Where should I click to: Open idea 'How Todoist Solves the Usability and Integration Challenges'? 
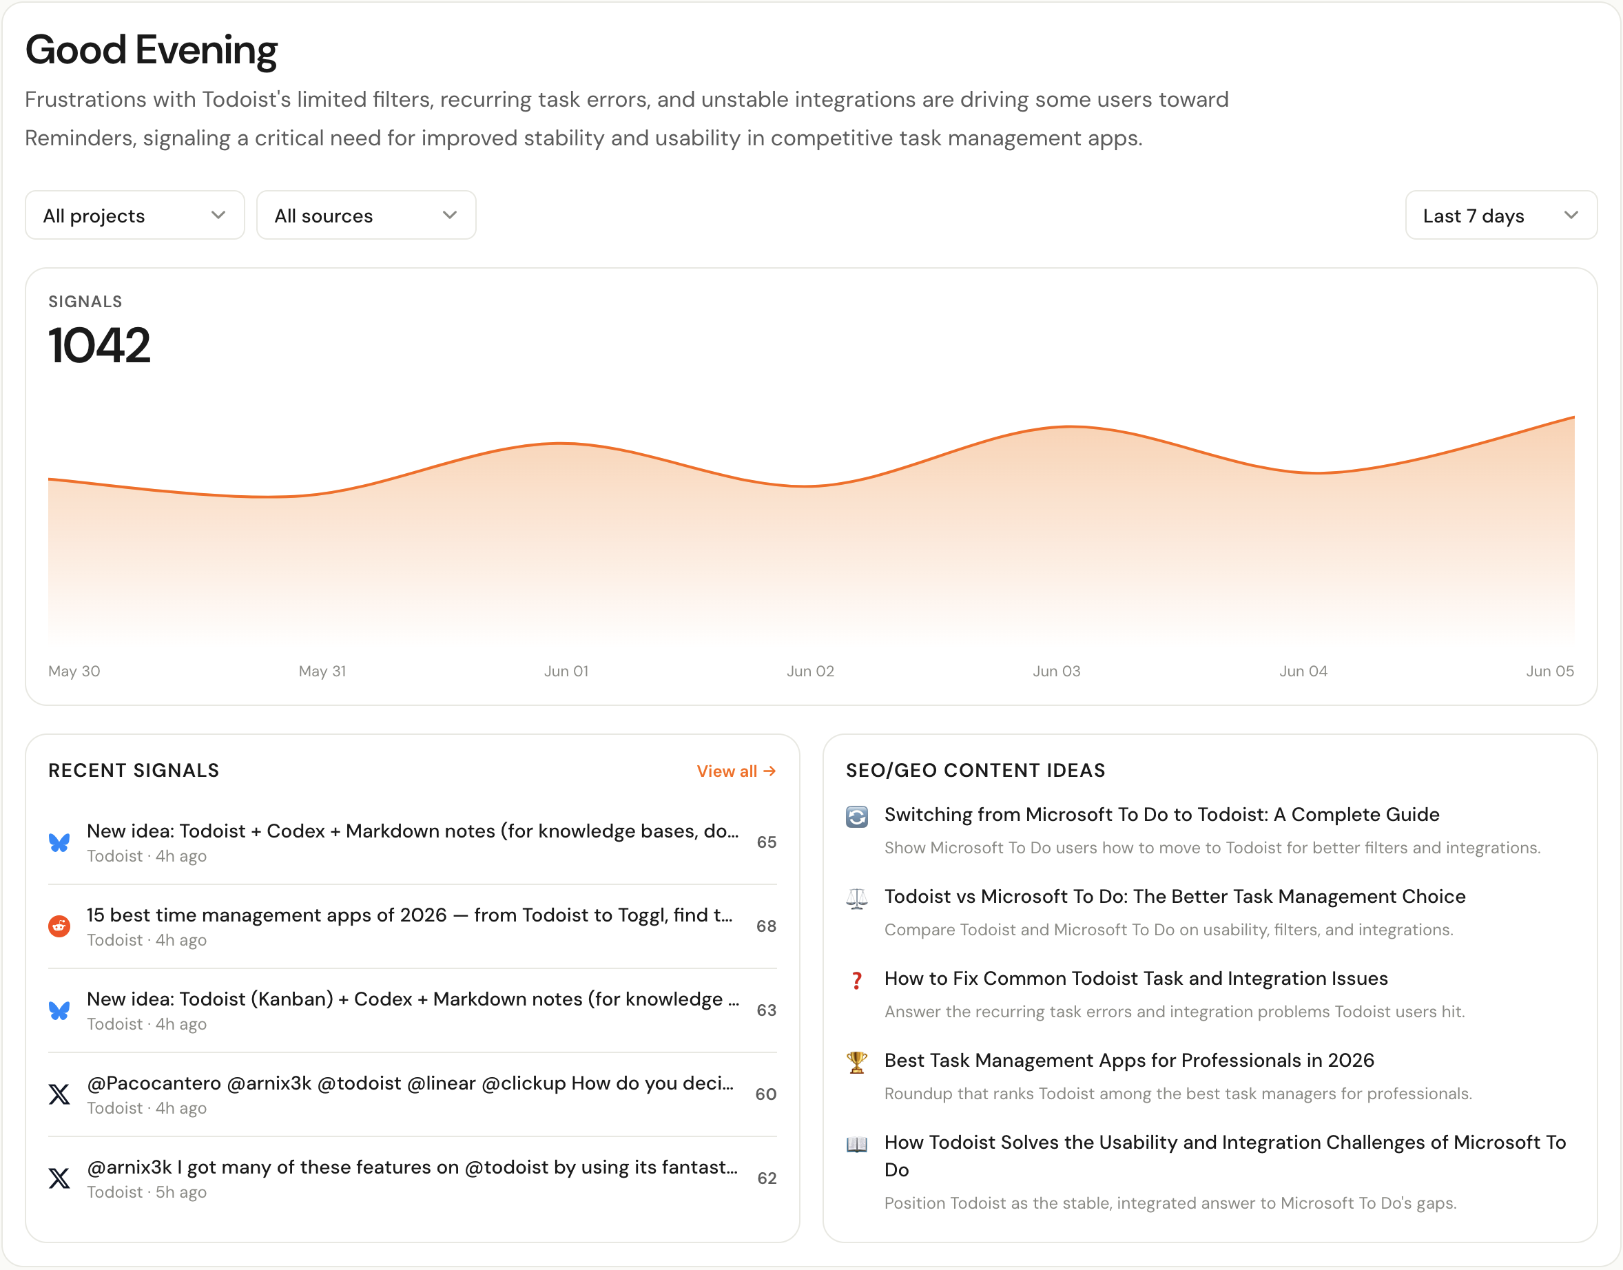click(1225, 1156)
